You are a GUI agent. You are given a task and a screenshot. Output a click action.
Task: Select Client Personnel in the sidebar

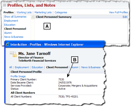pyautogui.click(x=15, y=29)
